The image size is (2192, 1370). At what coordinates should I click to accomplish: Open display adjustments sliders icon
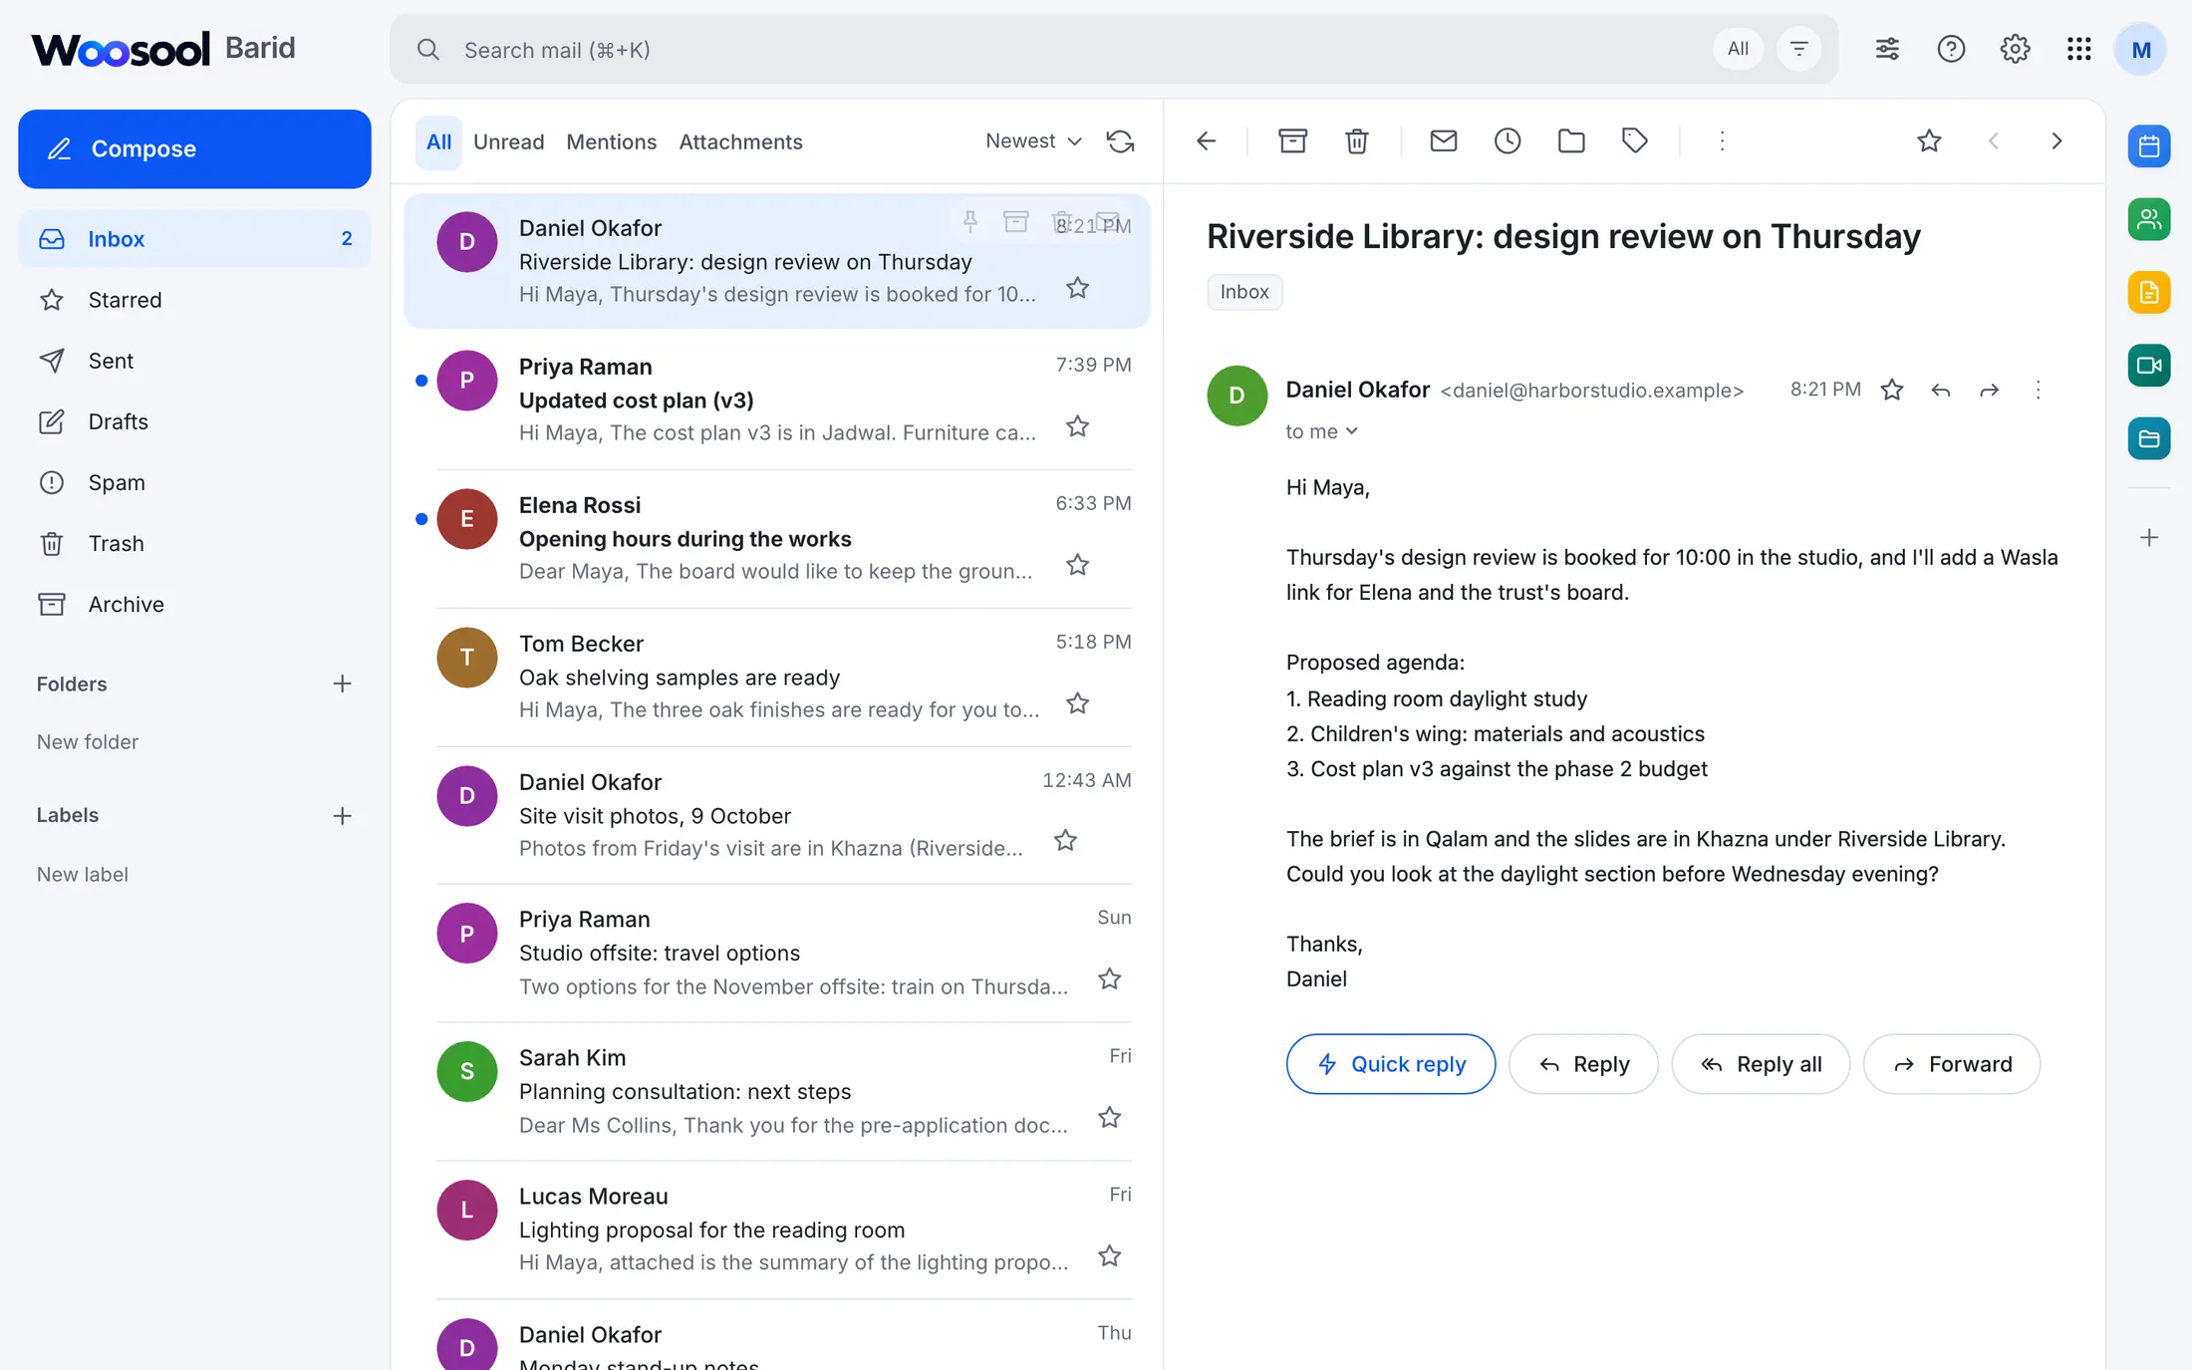[1886, 49]
